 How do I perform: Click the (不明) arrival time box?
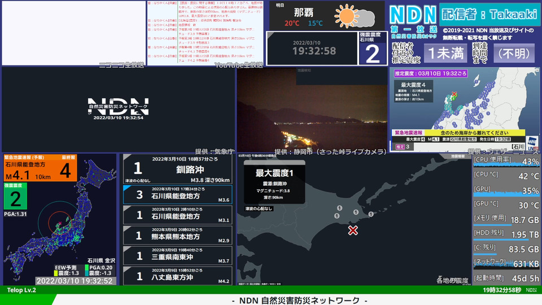(514, 53)
